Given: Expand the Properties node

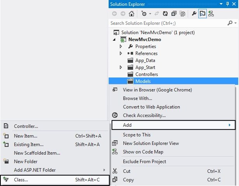Looking at the screenshot, I should tap(121, 46).
